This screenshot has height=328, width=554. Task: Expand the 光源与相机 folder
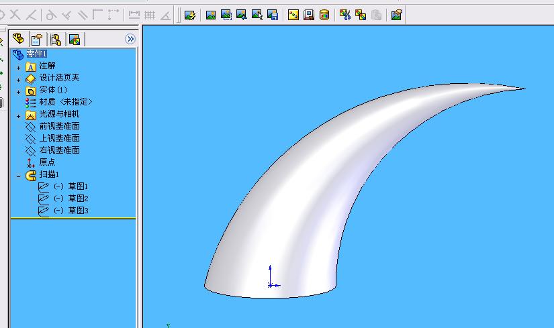[18, 116]
